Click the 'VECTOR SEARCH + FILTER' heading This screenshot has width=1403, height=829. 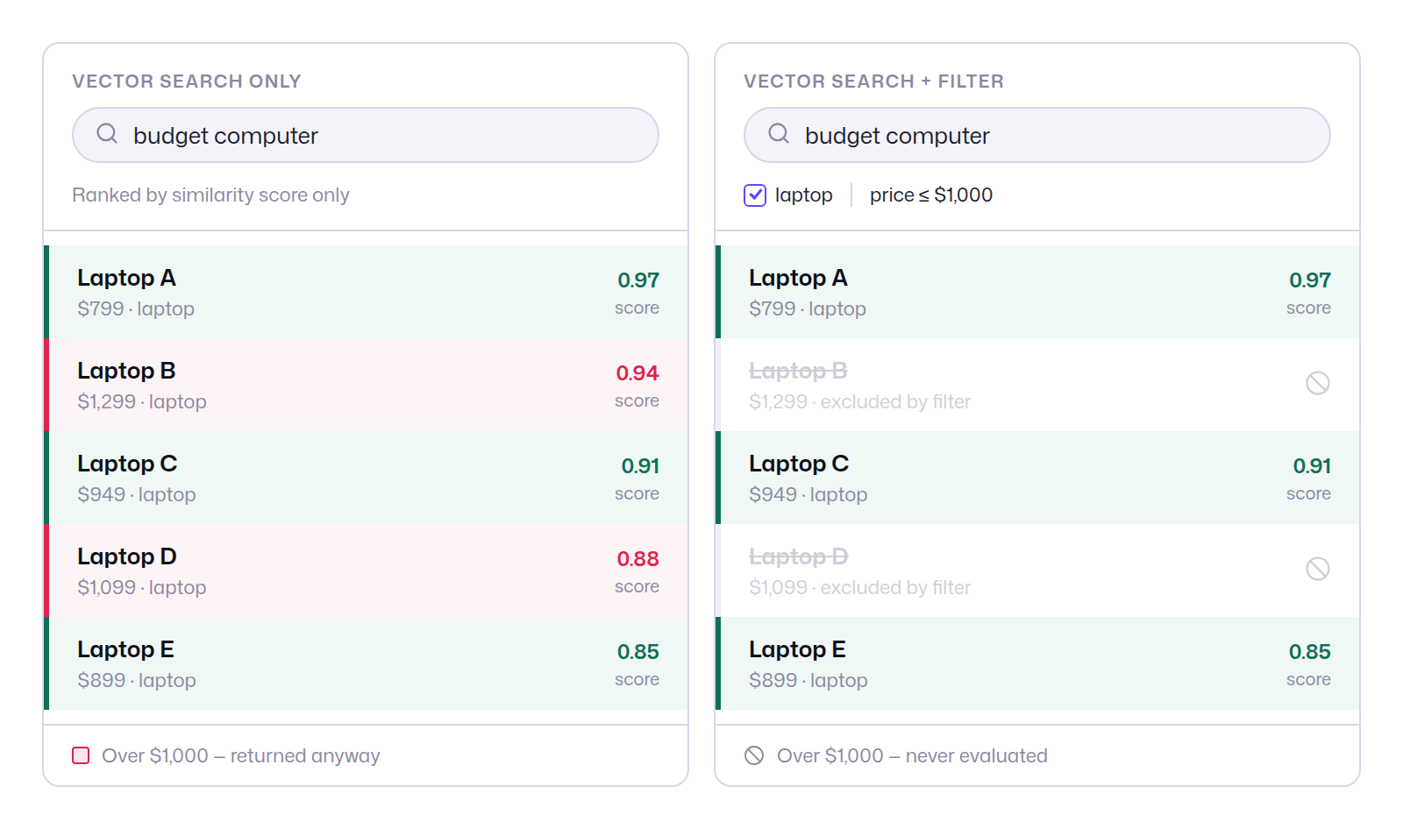[874, 81]
